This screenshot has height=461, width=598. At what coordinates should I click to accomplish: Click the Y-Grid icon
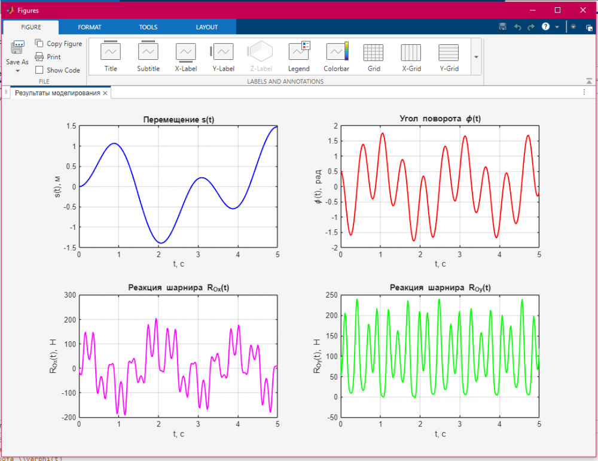tap(448, 57)
